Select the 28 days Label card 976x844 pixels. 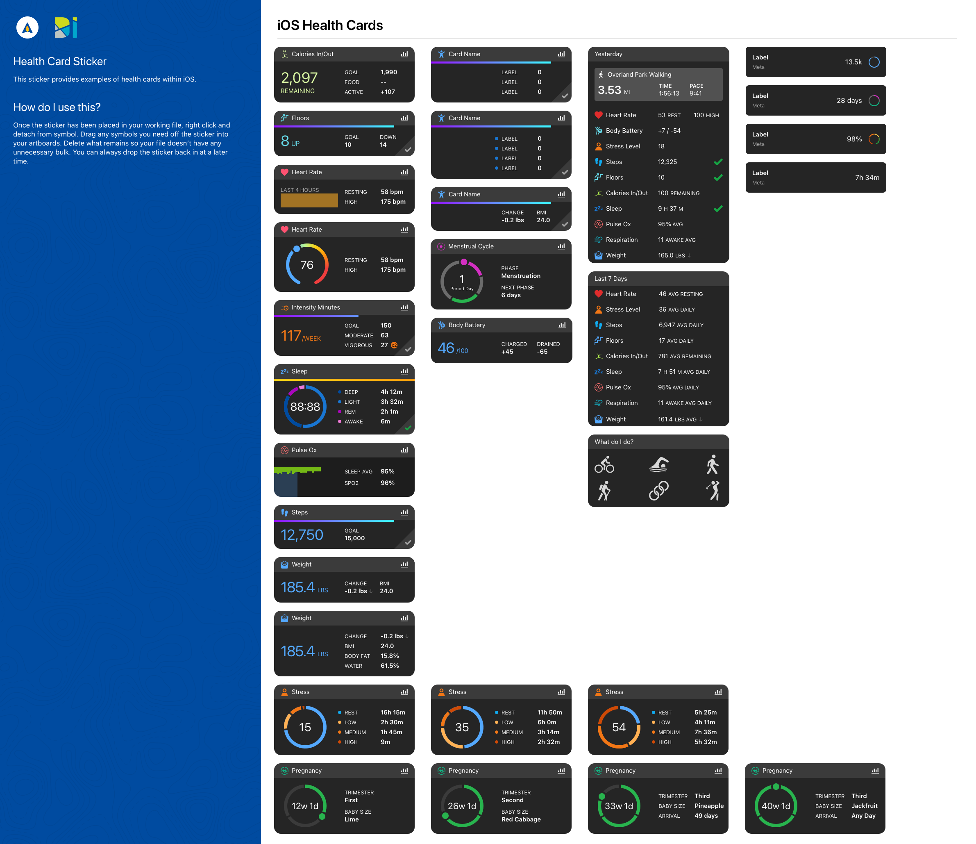(815, 100)
